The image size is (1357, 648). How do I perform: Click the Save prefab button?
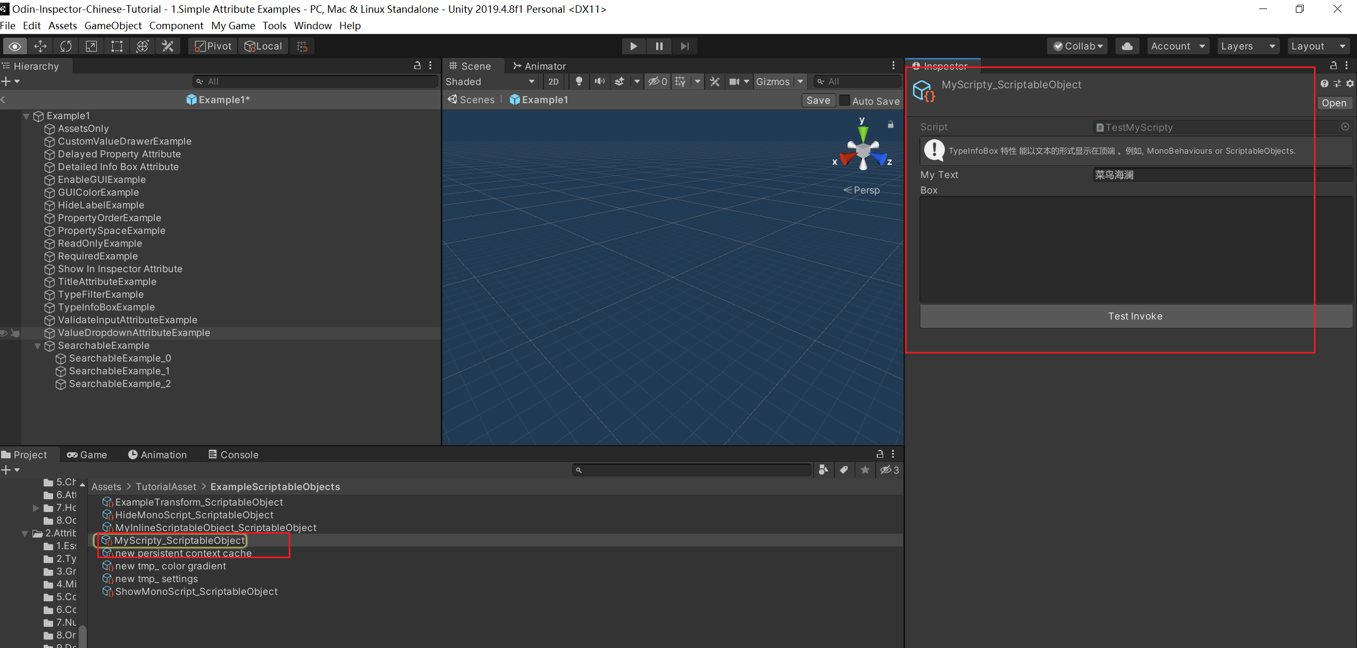click(x=818, y=100)
